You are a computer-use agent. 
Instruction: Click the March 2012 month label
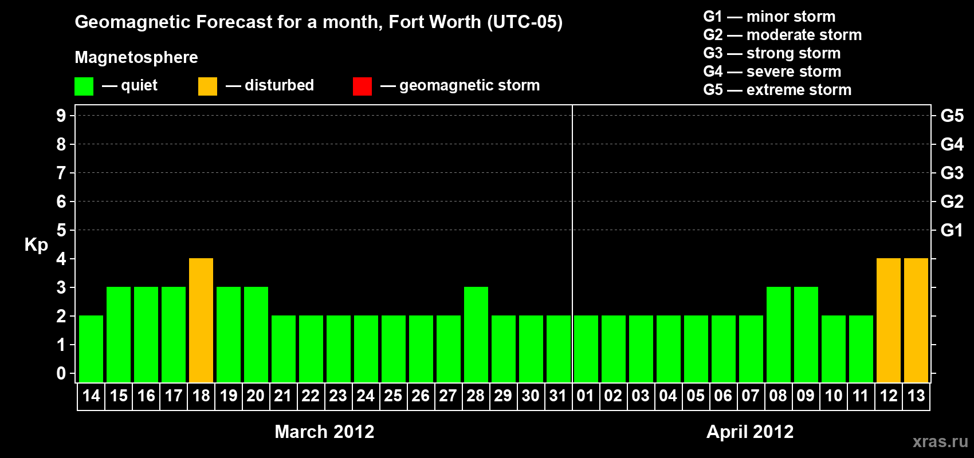point(324,432)
